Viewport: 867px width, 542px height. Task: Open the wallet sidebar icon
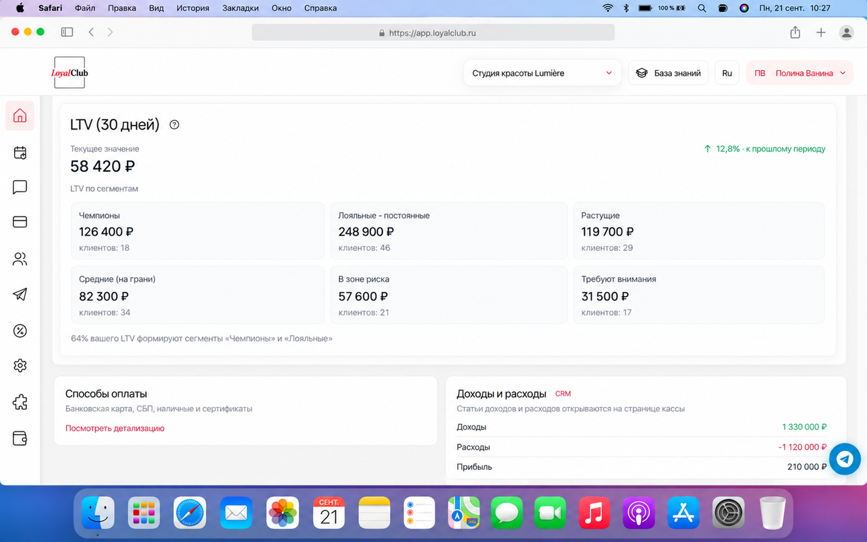[20, 438]
